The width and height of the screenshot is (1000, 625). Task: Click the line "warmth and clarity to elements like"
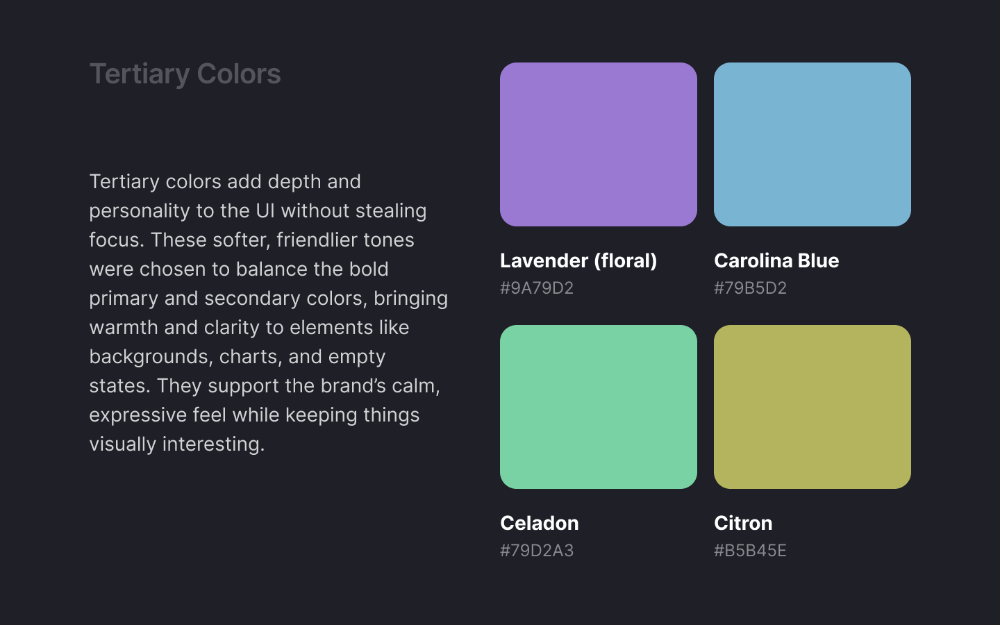[249, 328]
